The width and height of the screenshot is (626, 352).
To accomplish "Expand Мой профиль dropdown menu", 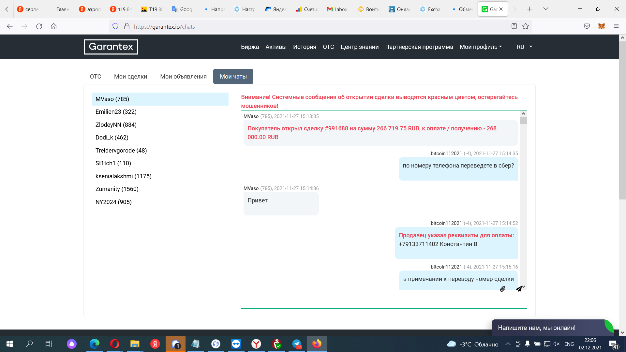I will point(481,47).
